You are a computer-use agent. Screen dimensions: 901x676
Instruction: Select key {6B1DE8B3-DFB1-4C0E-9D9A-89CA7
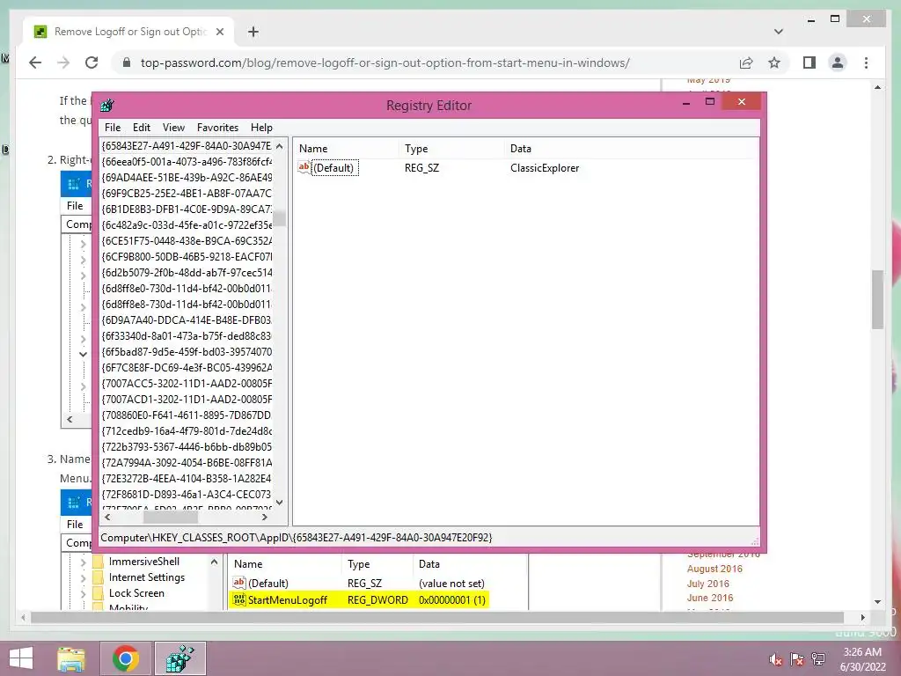(x=187, y=209)
